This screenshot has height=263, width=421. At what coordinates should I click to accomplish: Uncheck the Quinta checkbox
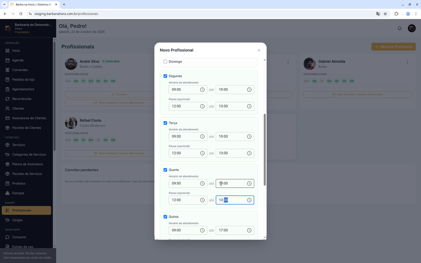click(x=165, y=217)
